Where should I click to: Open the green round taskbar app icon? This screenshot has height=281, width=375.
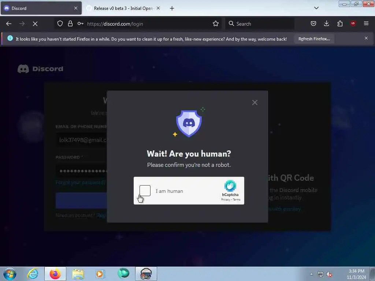123,273
